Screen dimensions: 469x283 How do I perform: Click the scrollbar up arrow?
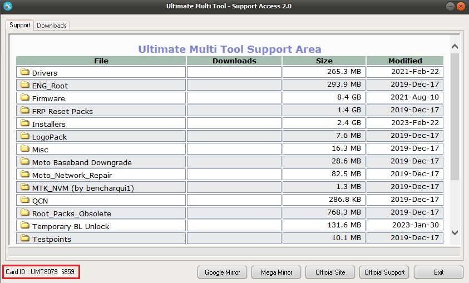pyautogui.click(x=455, y=47)
